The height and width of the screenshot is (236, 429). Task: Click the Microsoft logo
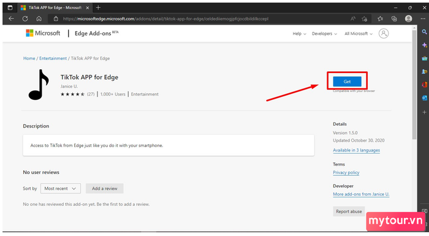pos(43,33)
